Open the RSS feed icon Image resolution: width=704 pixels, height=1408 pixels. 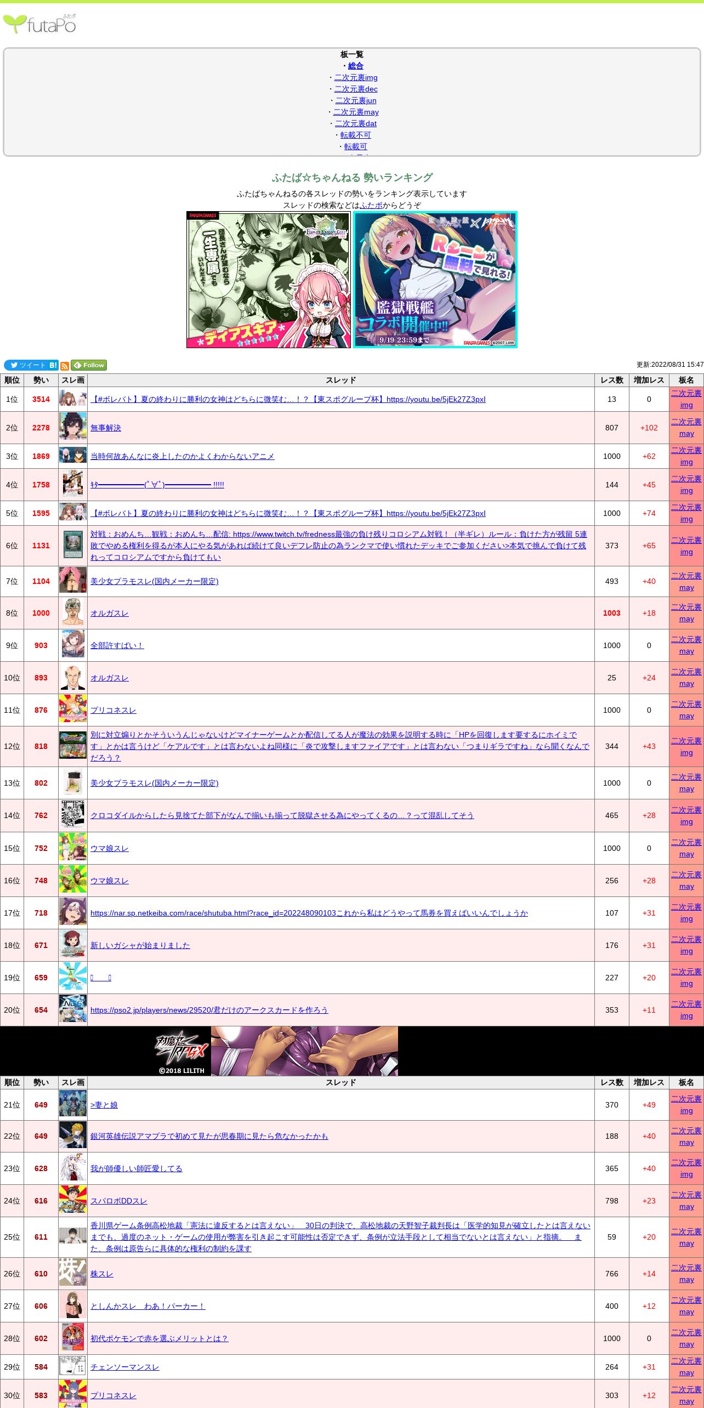65,366
